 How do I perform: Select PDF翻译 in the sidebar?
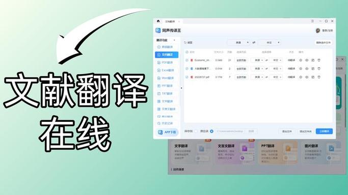point(167,62)
